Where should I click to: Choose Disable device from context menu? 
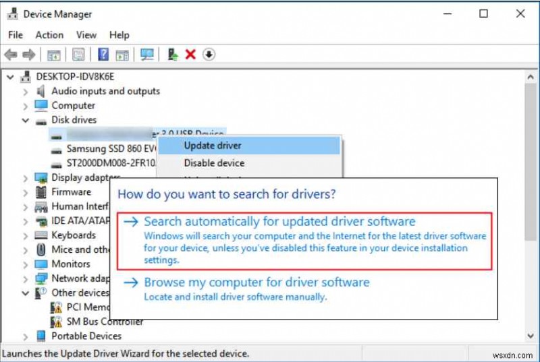[x=249, y=163]
